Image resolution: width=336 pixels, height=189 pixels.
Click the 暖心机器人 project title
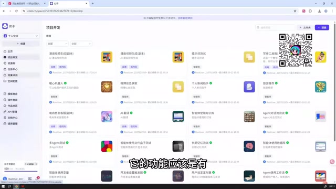point(56,83)
